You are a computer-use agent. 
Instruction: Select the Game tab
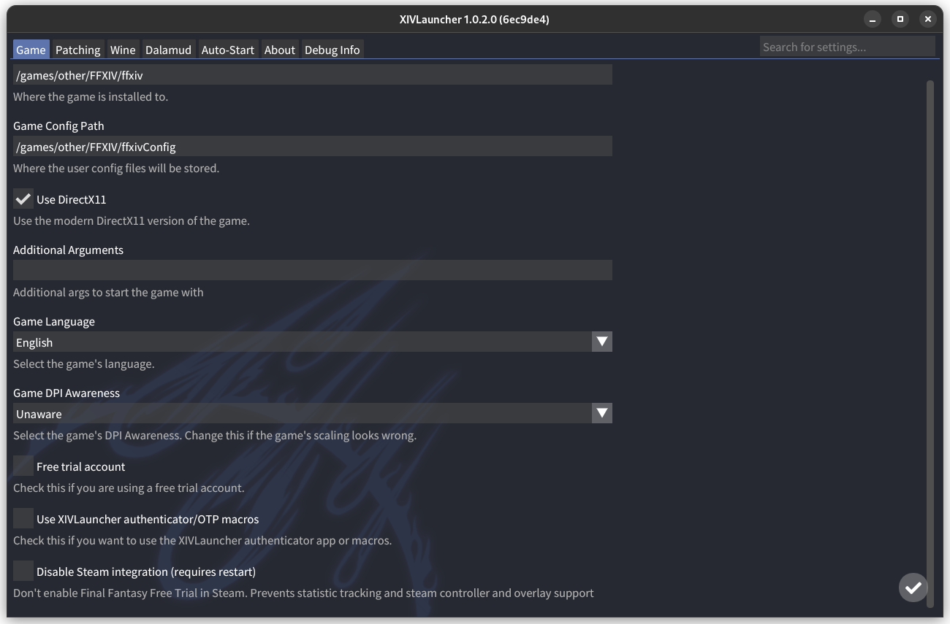tap(31, 49)
